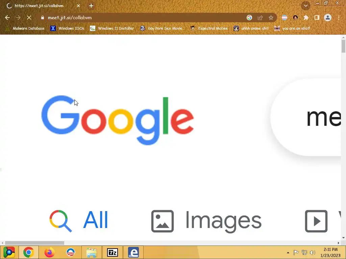Screen dimensions: 346x259
Task: Select the All search tab
Action: coord(79,221)
